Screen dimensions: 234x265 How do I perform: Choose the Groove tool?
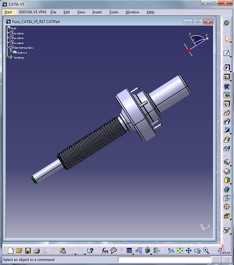pyautogui.click(x=227, y=95)
